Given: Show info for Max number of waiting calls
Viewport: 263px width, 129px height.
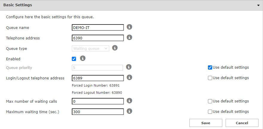Looking at the screenshot, I should click(x=129, y=101).
